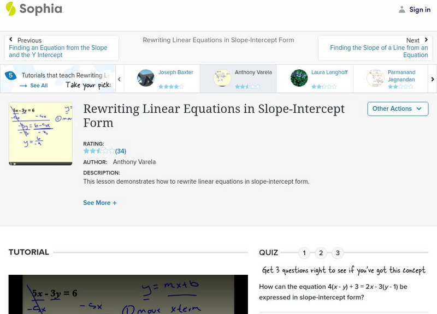The image size is (437, 314).
Task: Expand description with See More +
Action: pyautogui.click(x=100, y=203)
